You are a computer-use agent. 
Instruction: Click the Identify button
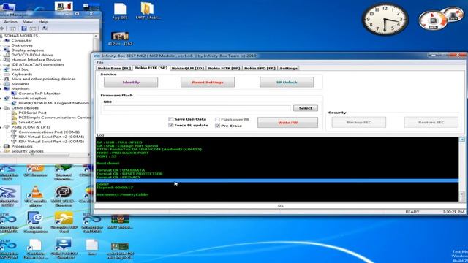131,82
